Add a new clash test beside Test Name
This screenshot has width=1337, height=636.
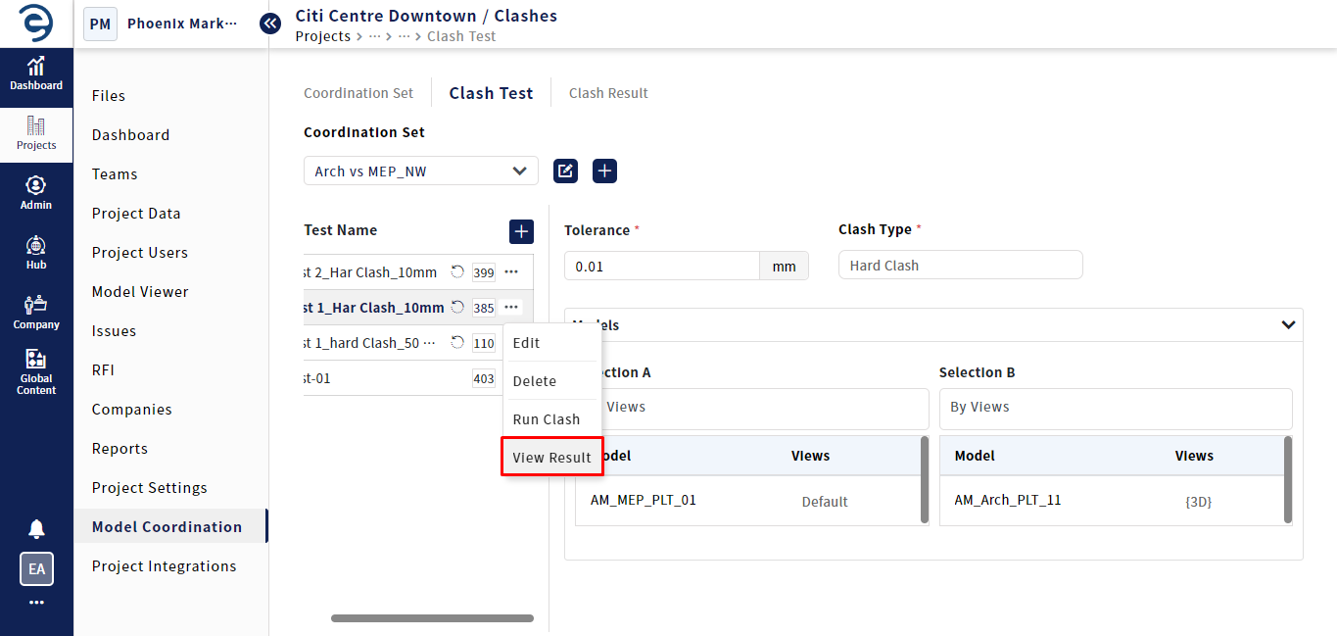pos(522,231)
